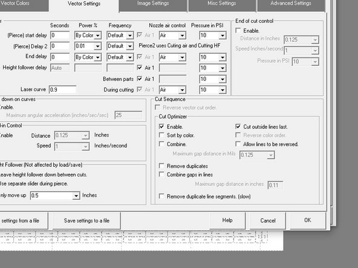Open Pressure in PSI dropdown for End delay

point(223,57)
